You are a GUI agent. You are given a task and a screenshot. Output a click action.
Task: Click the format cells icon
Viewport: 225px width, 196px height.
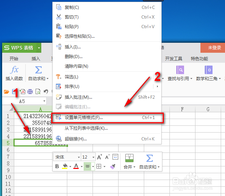[58, 117]
